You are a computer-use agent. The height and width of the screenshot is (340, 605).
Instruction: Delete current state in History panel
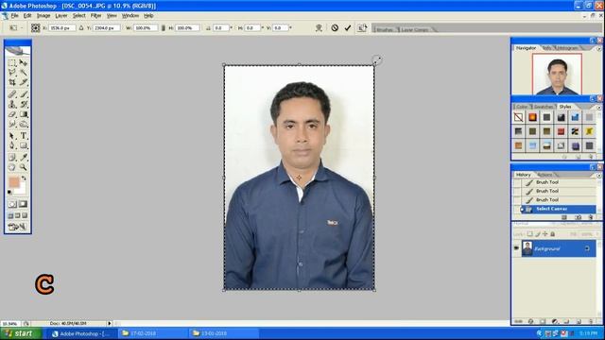click(x=590, y=217)
